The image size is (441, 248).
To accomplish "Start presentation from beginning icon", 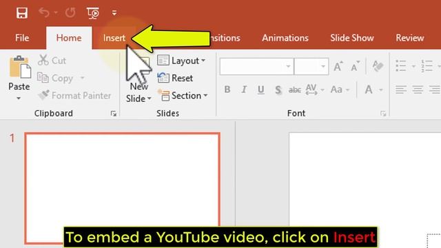I will pyautogui.click(x=93, y=13).
